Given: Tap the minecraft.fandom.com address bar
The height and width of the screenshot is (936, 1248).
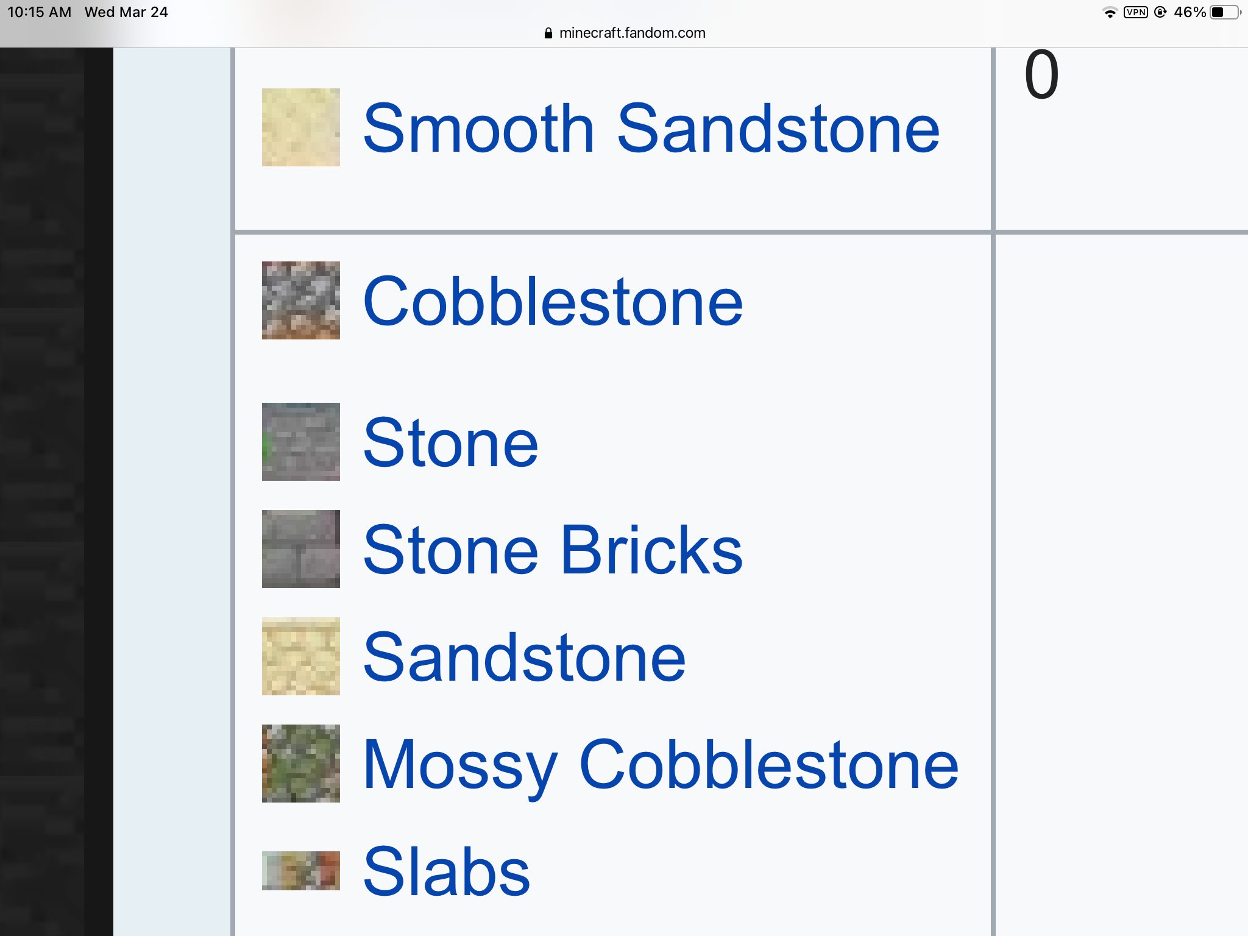Looking at the screenshot, I should point(631,33).
